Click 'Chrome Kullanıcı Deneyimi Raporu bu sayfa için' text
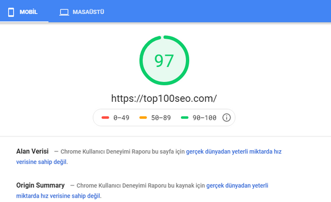 click(x=122, y=152)
